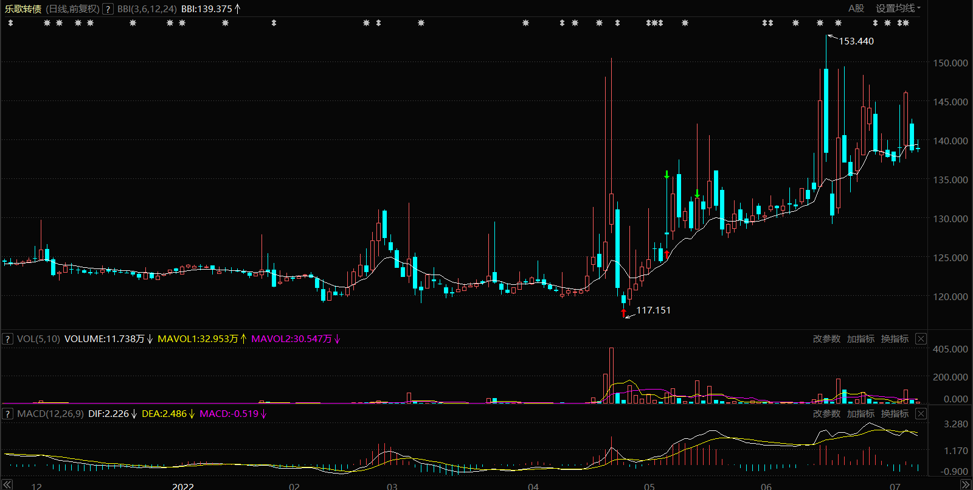Close the VOL indicator panel
This screenshot has height=490, width=973.
coord(921,339)
